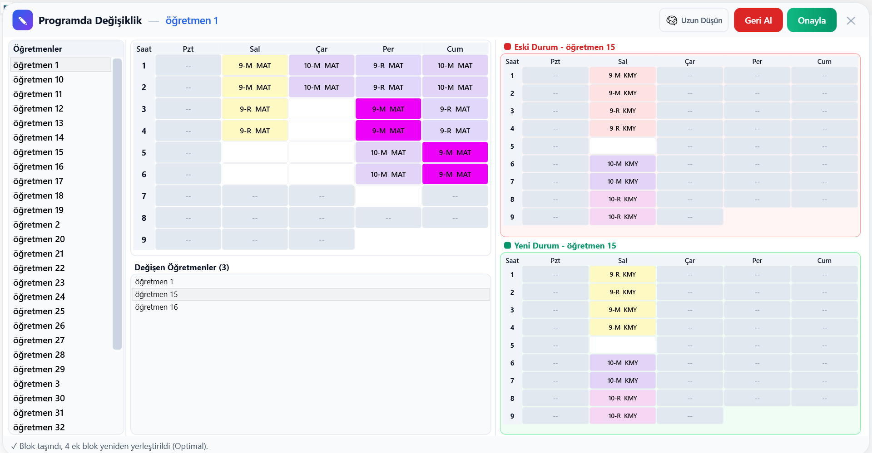The image size is (872, 453).
Task: Select the magenta 9-M MAT cell Thursday hour 3
Action: coord(388,109)
